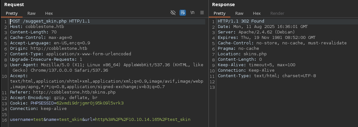The image size is (358, 127).
Task: Click the ,image/apng,*/*;q=0.8,application/signed-exchange;v=b3;q=0.7 continuation line
Action: (x=87, y=87)
